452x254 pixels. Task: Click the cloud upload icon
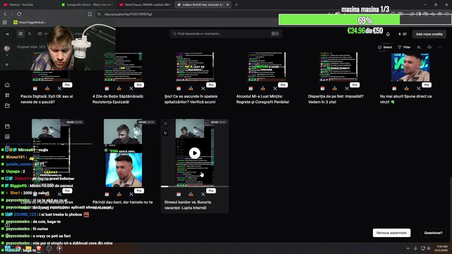[x=429, y=47]
